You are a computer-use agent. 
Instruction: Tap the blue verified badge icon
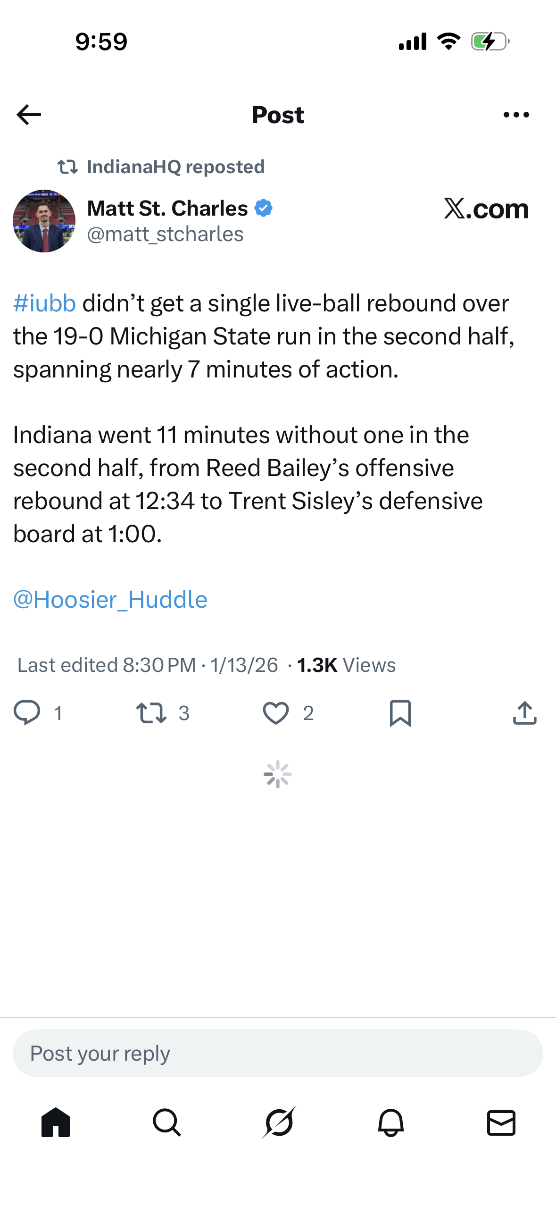(264, 208)
